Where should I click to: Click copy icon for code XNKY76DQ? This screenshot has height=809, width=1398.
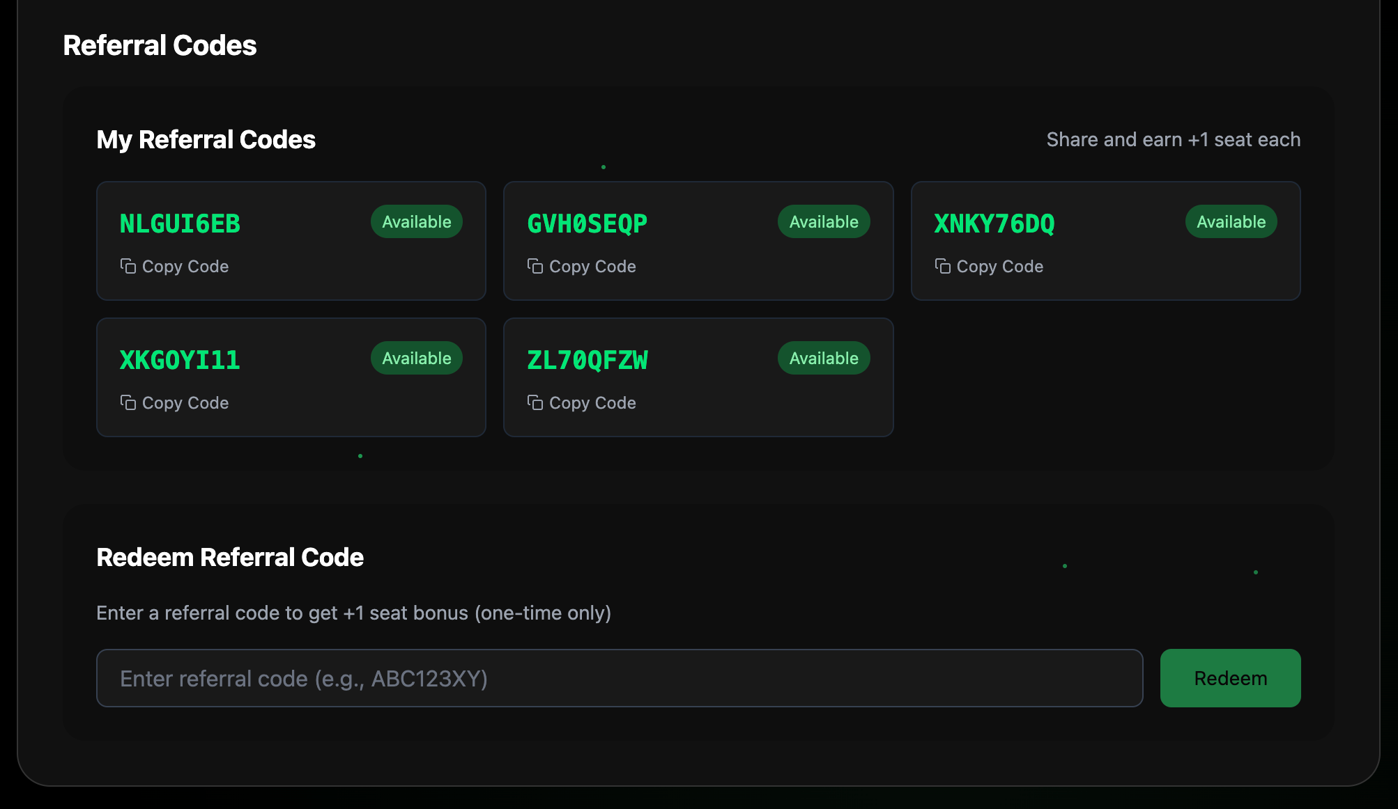point(942,266)
